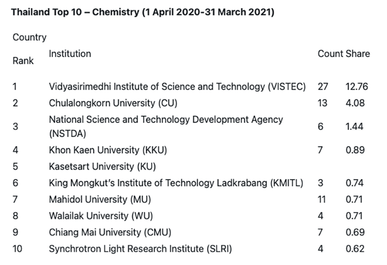This screenshot has width=387, height=265.
Task: Select the 1.44 share value for NSTDA
Action: click(355, 126)
